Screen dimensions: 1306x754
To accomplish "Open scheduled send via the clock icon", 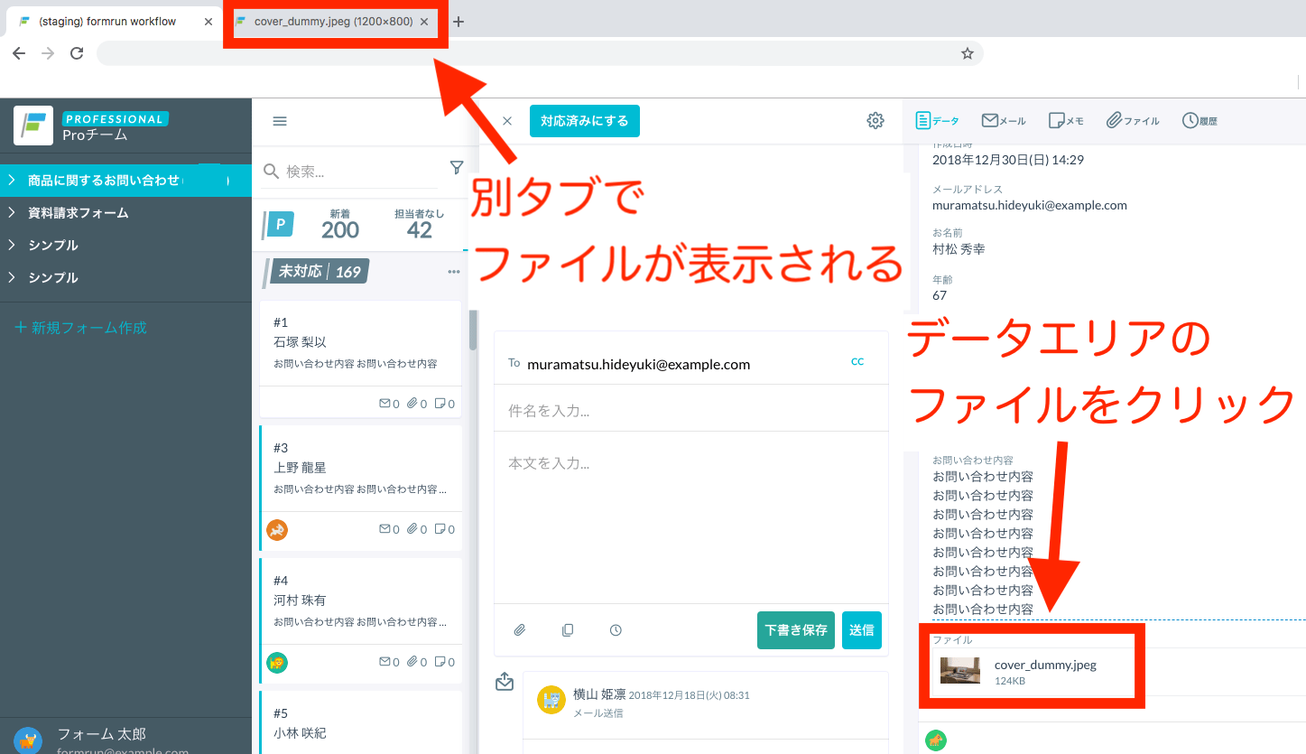I will coord(616,629).
